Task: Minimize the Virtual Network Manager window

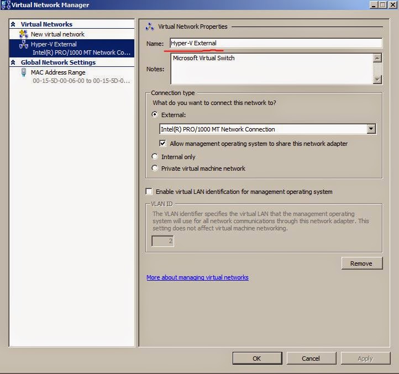Action: tap(374, 5)
